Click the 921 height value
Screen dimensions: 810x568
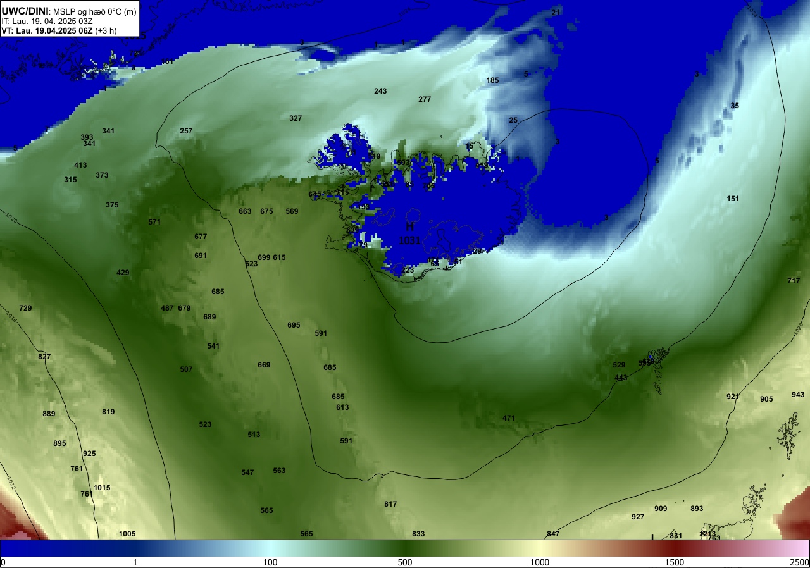point(733,397)
